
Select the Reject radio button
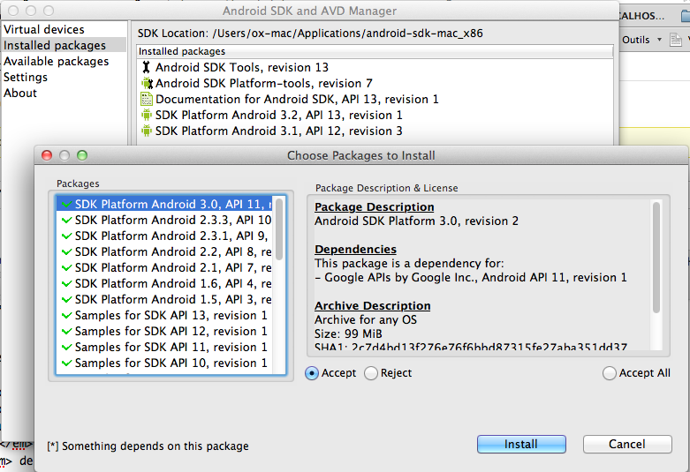coord(371,373)
